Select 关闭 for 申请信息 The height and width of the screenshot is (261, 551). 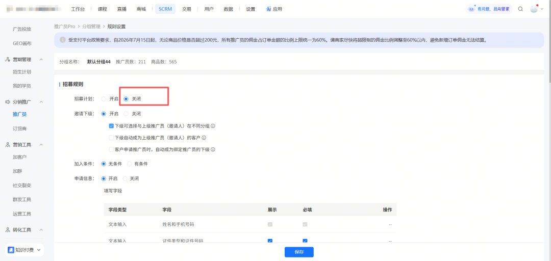point(125,178)
